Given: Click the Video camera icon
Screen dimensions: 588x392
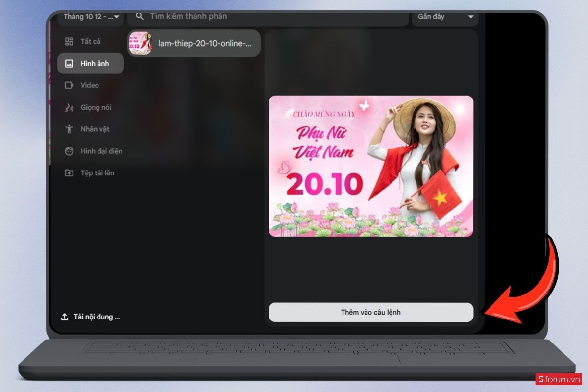Looking at the screenshot, I should [69, 85].
